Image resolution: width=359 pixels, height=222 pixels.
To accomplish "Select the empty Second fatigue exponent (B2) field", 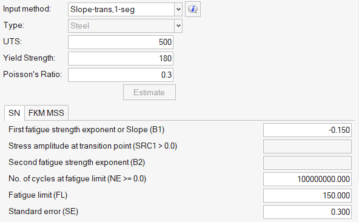I will [x=307, y=163].
